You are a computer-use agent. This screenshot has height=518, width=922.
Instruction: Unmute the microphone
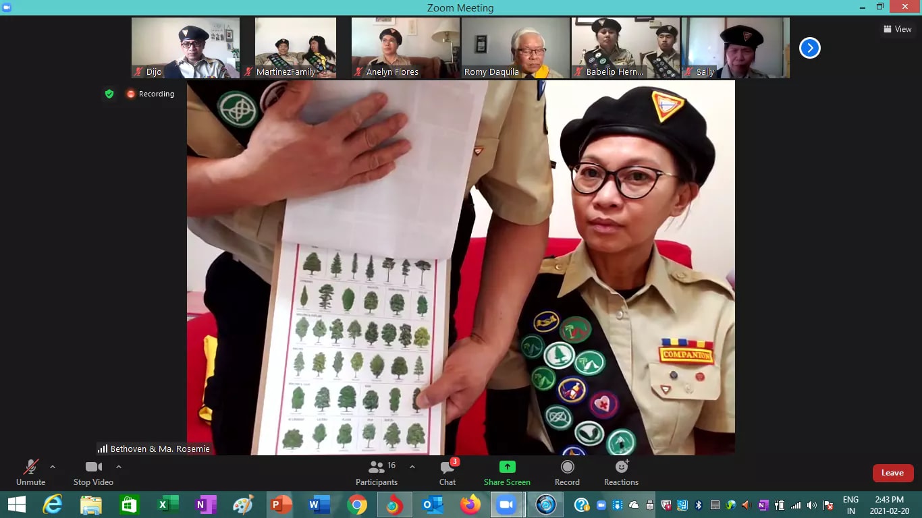[30, 472]
